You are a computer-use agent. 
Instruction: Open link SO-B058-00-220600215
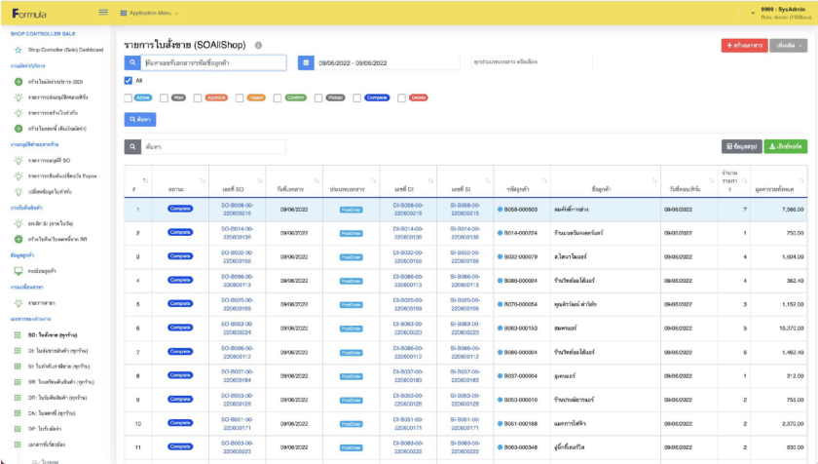coord(237,210)
